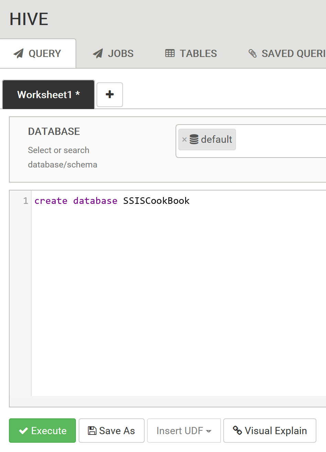Click the query editor text area

tap(179, 293)
